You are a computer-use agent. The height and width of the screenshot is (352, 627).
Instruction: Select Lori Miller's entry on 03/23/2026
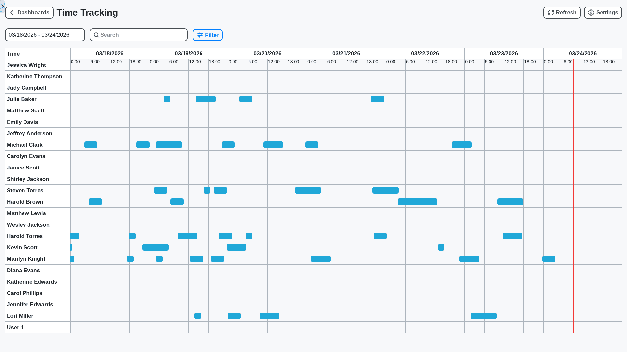tap(483, 316)
